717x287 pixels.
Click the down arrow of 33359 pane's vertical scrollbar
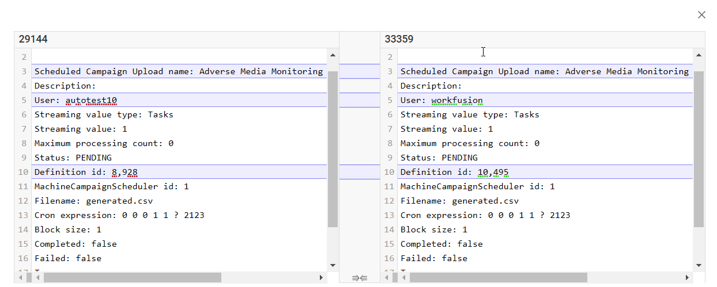[x=699, y=265]
